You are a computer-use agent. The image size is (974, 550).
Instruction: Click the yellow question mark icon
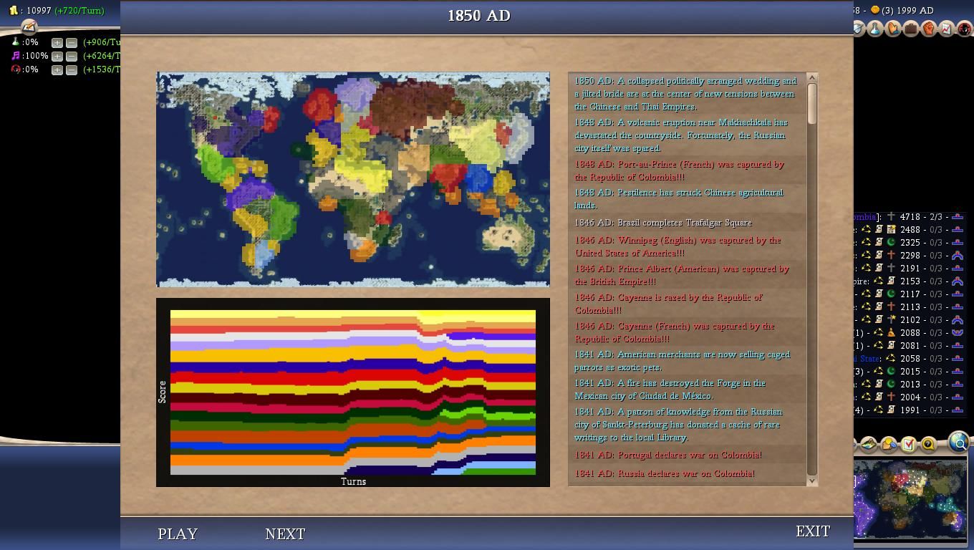[927, 444]
